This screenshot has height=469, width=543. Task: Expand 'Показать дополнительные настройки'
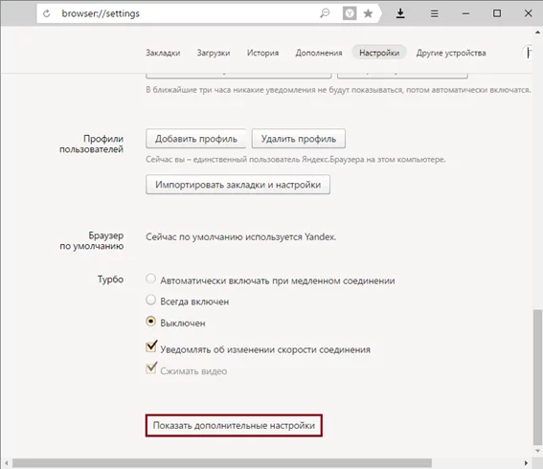[234, 425]
